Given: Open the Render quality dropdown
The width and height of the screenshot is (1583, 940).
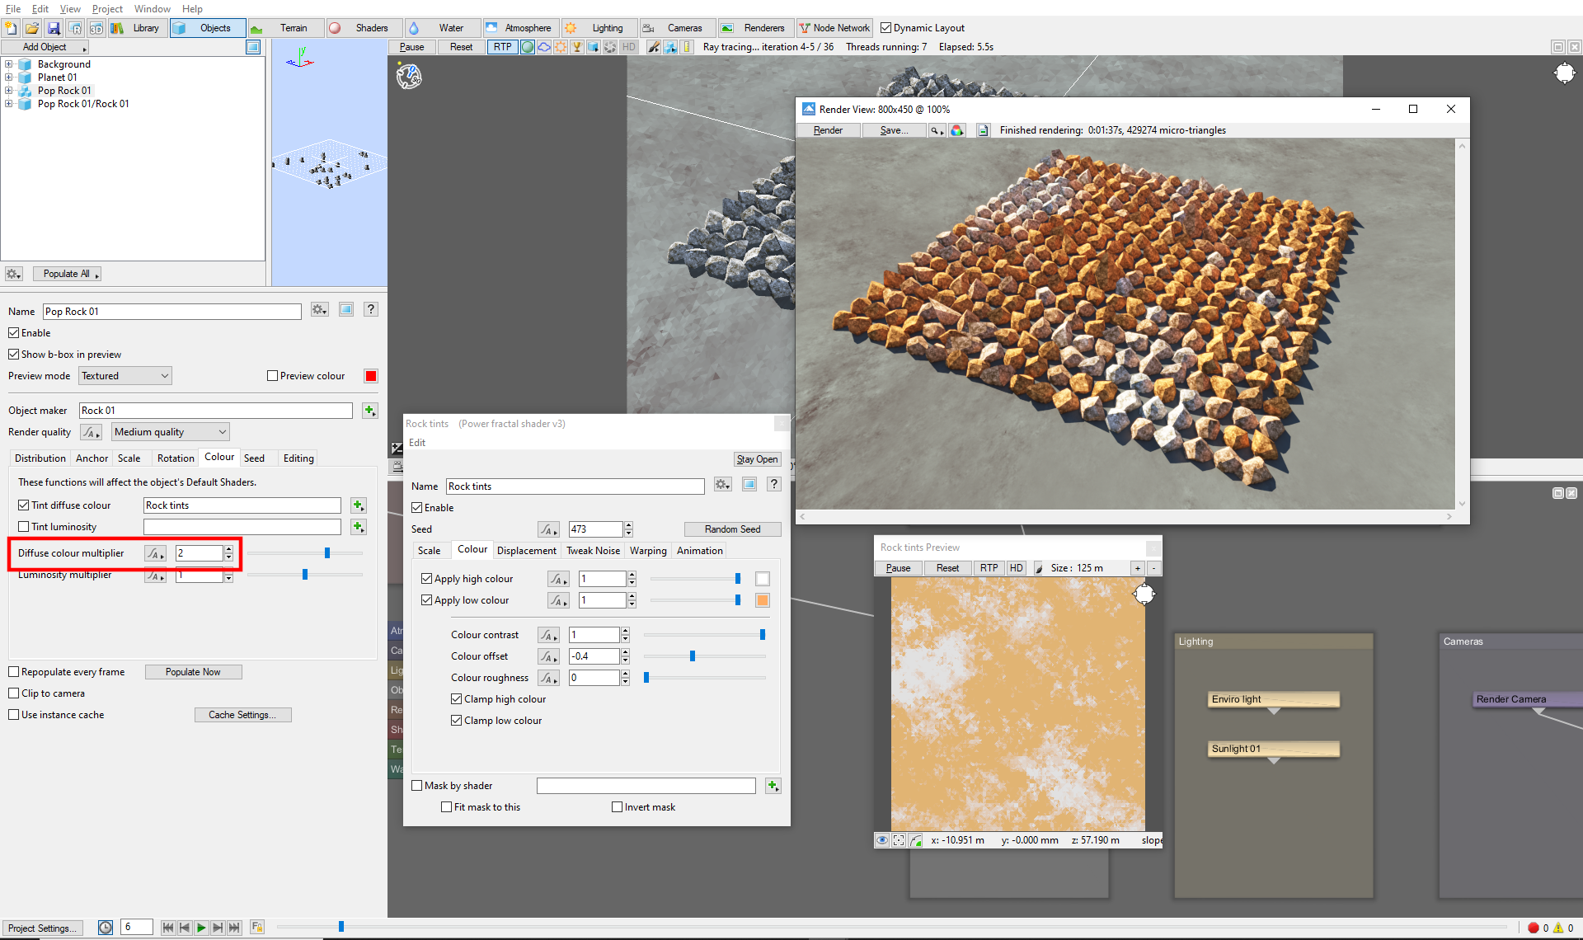Looking at the screenshot, I should [171, 432].
